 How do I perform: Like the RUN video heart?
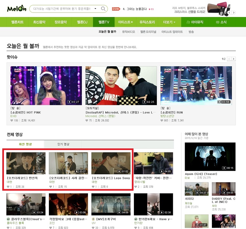162,120
